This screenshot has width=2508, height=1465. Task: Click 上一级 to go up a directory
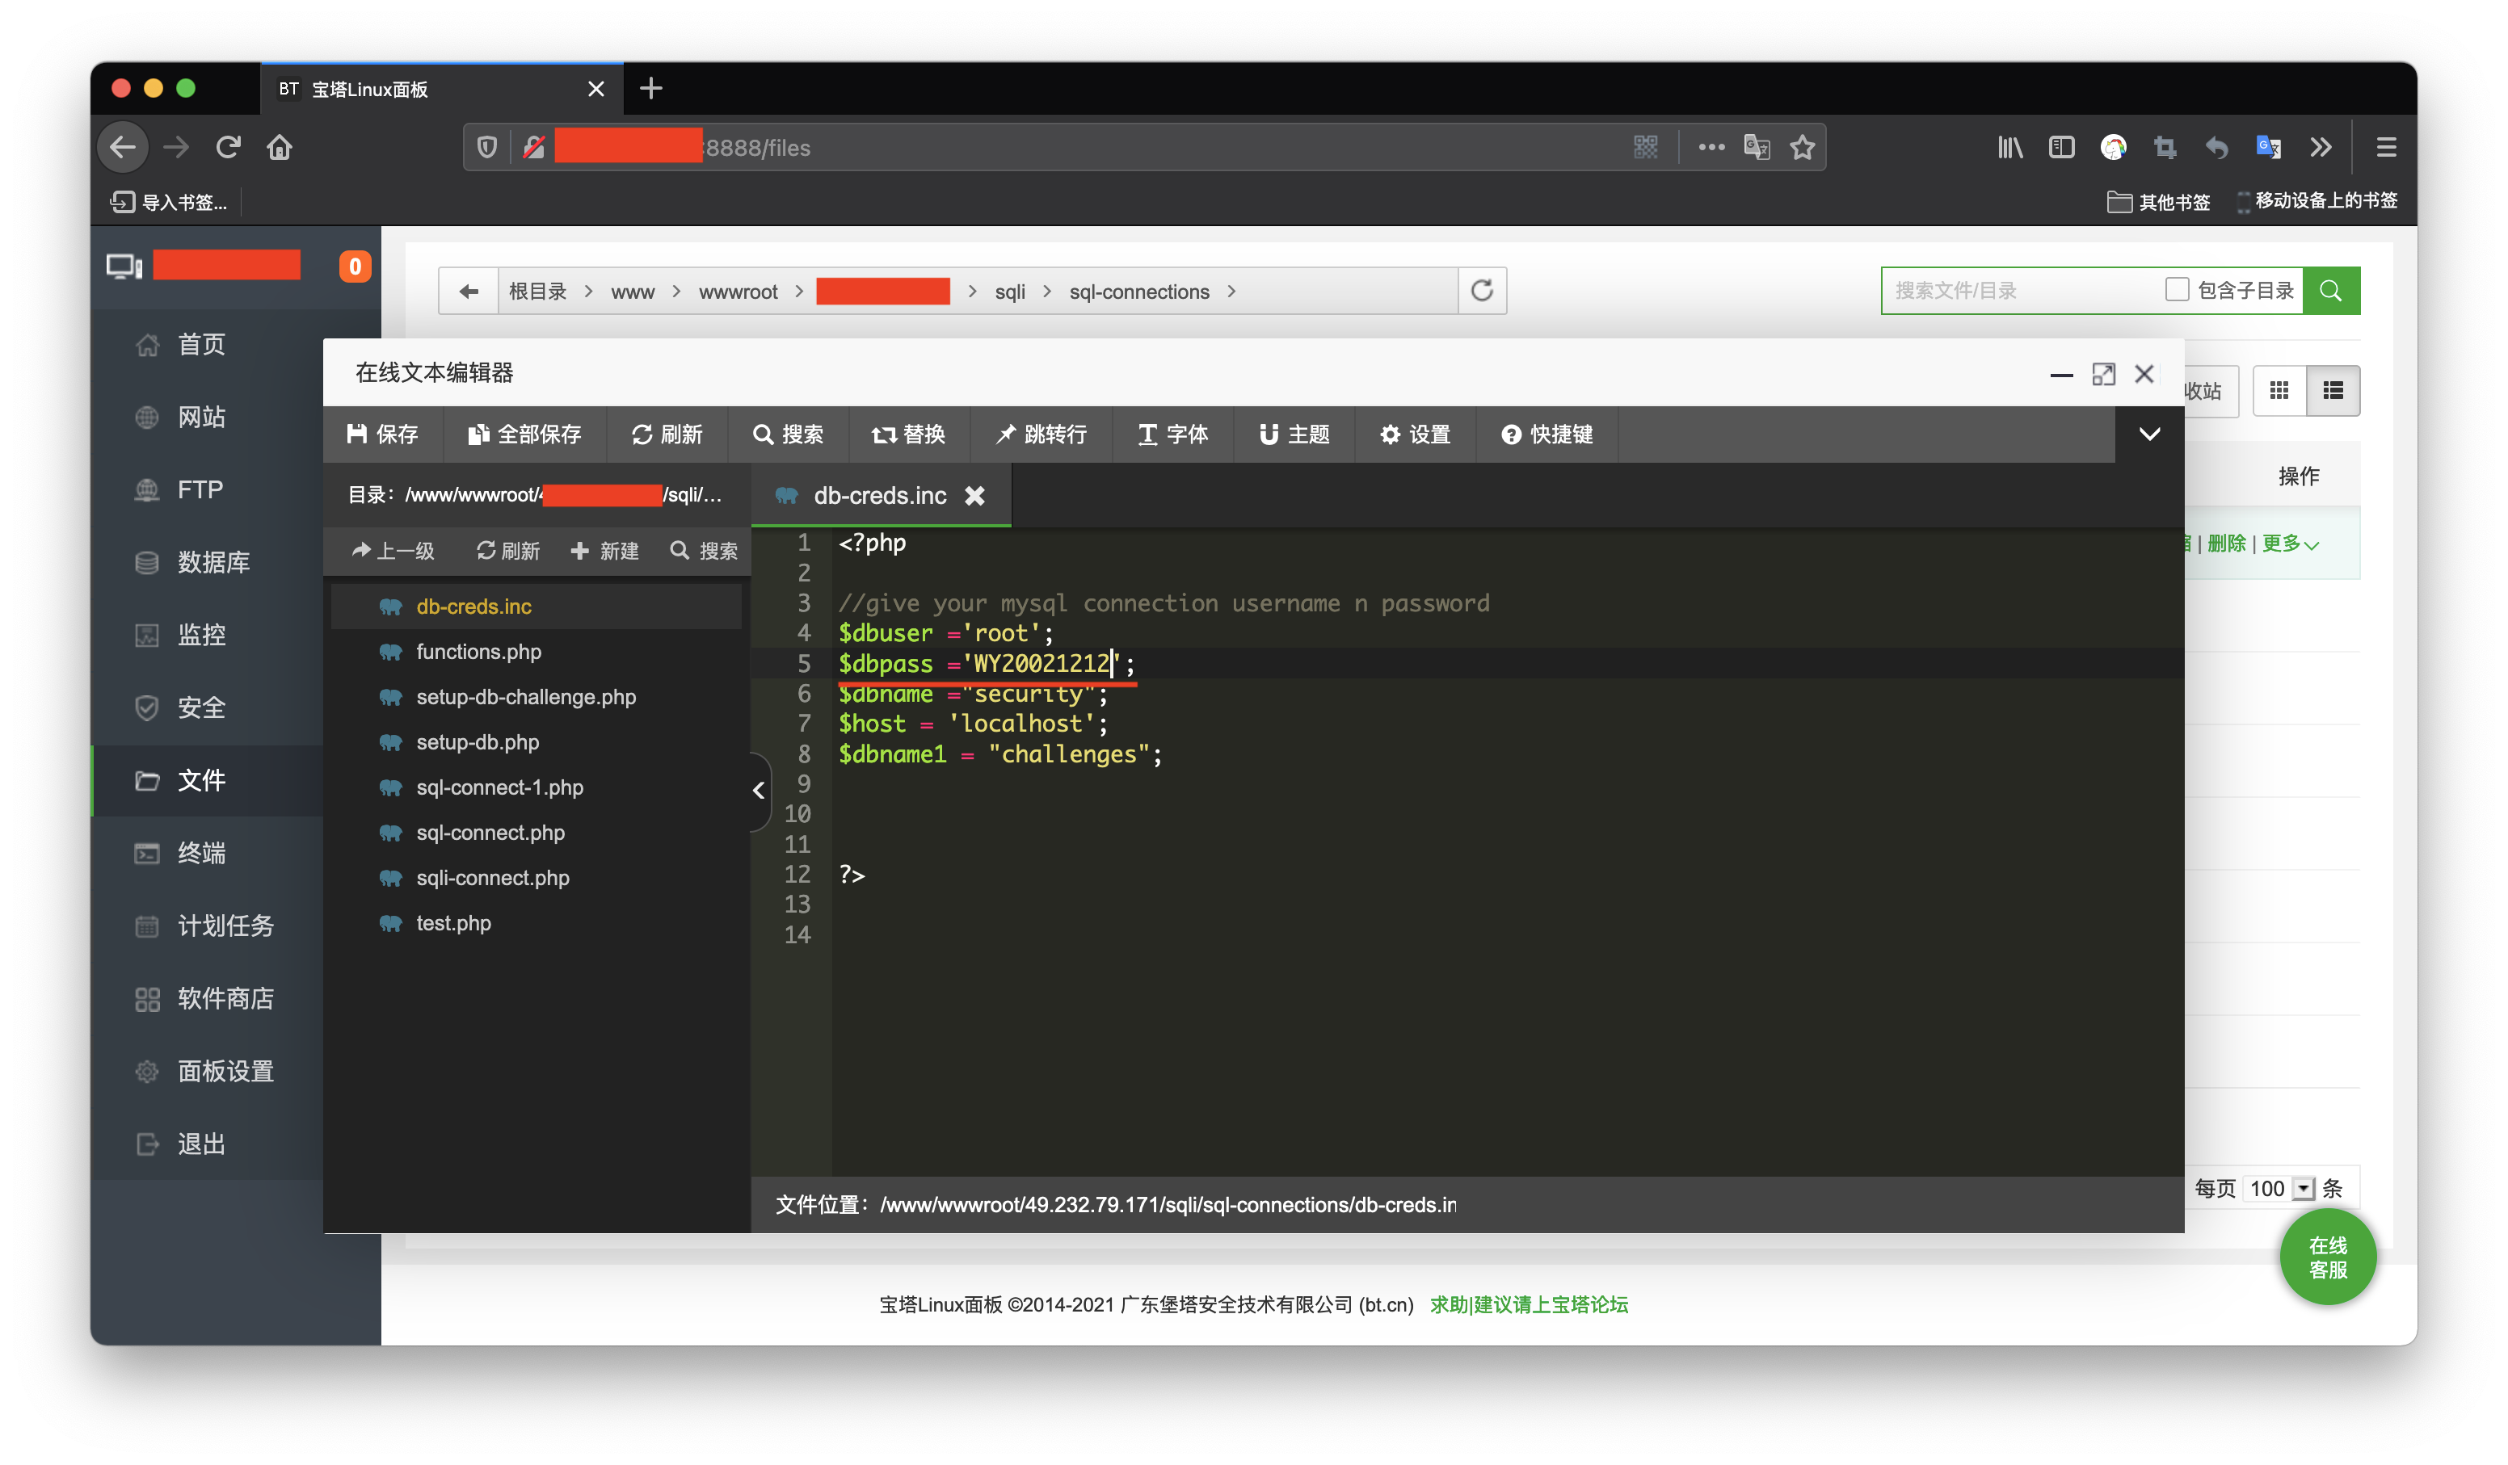pos(392,550)
